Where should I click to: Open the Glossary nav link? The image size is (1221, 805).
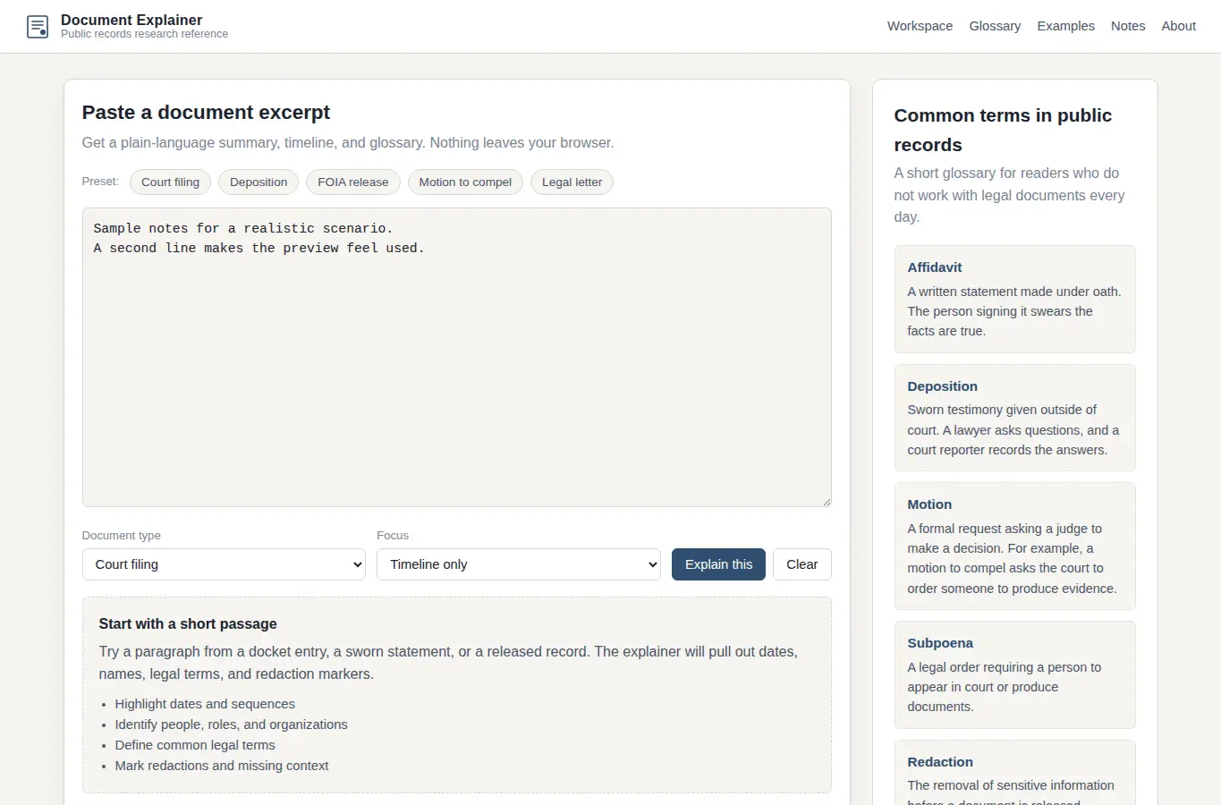995,26
